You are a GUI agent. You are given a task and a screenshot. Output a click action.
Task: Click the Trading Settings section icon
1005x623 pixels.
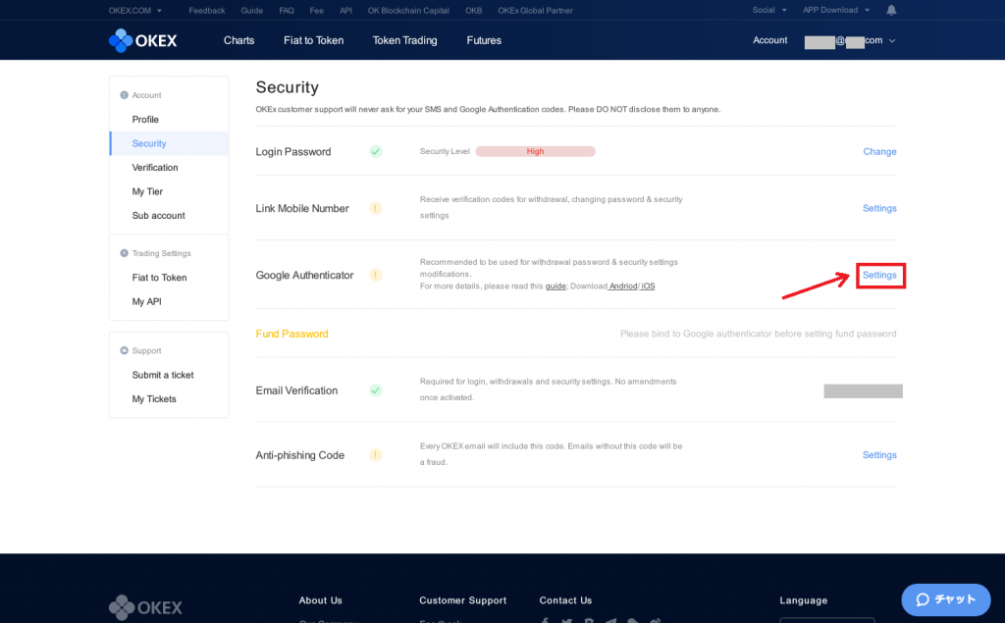125,253
